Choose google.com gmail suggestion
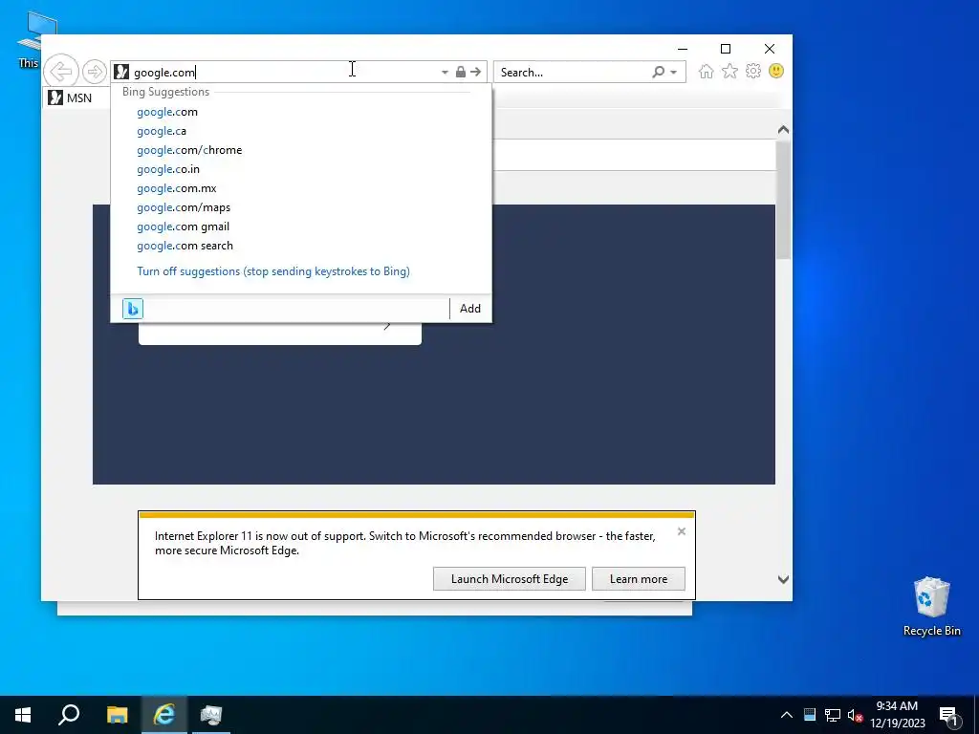Screen dimensions: 979x734 [183, 227]
